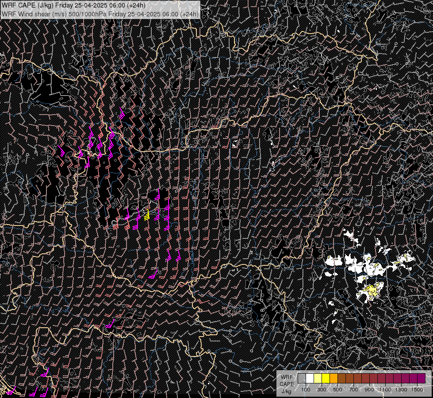Click the WRF Wind shear title line

click(x=100, y=14)
